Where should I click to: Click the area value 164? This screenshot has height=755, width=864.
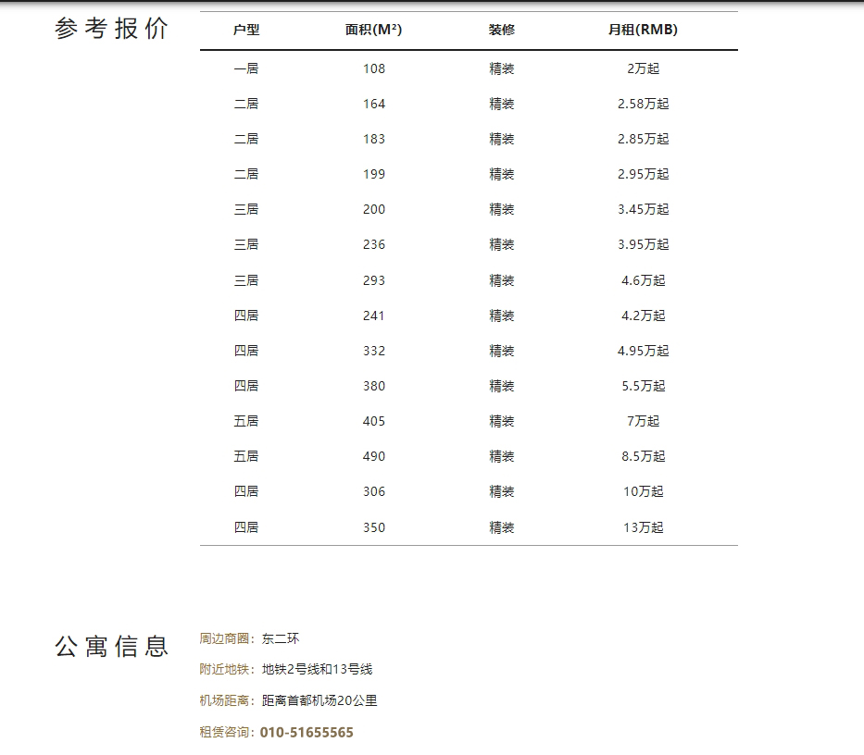click(x=374, y=104)
